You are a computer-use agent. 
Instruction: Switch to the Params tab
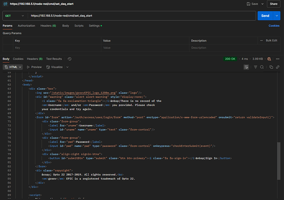click(x=7, y=25)
